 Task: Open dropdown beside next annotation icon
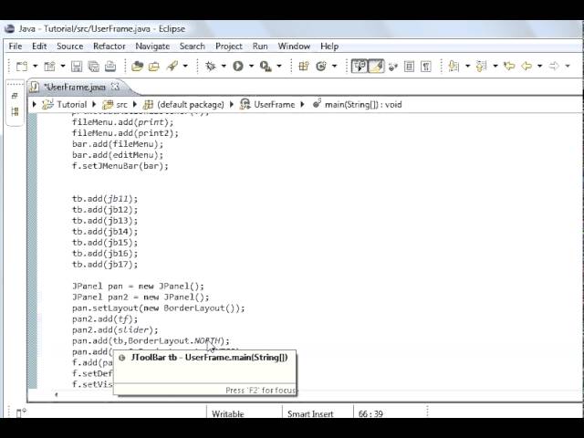(467, 67)
